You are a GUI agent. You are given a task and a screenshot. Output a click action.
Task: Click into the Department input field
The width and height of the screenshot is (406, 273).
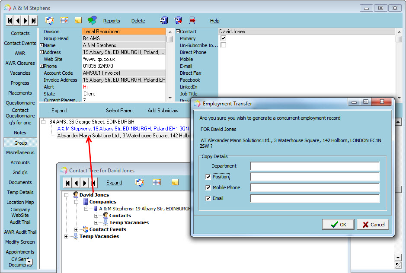click(x=315, y=166)
